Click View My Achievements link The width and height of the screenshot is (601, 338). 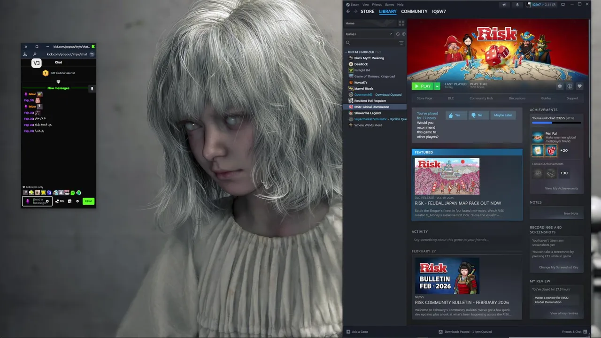coord(562,188)
